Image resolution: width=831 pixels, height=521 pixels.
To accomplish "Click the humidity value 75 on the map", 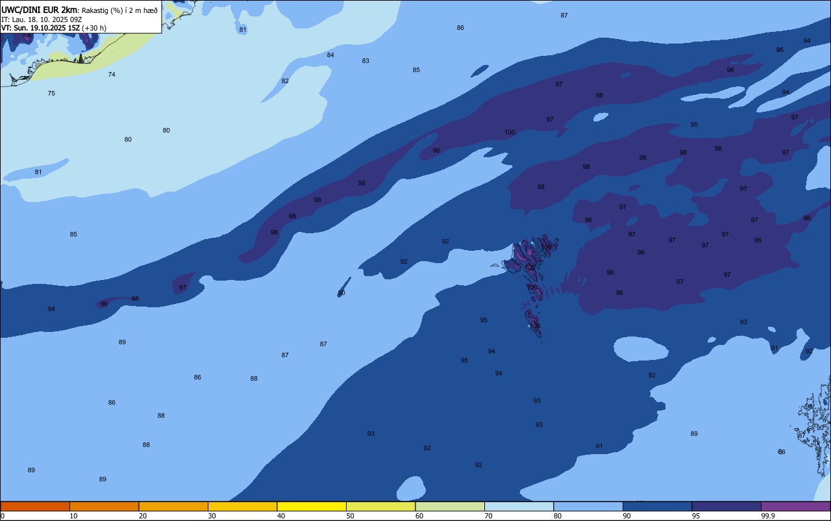I will (x=51, y=94).
